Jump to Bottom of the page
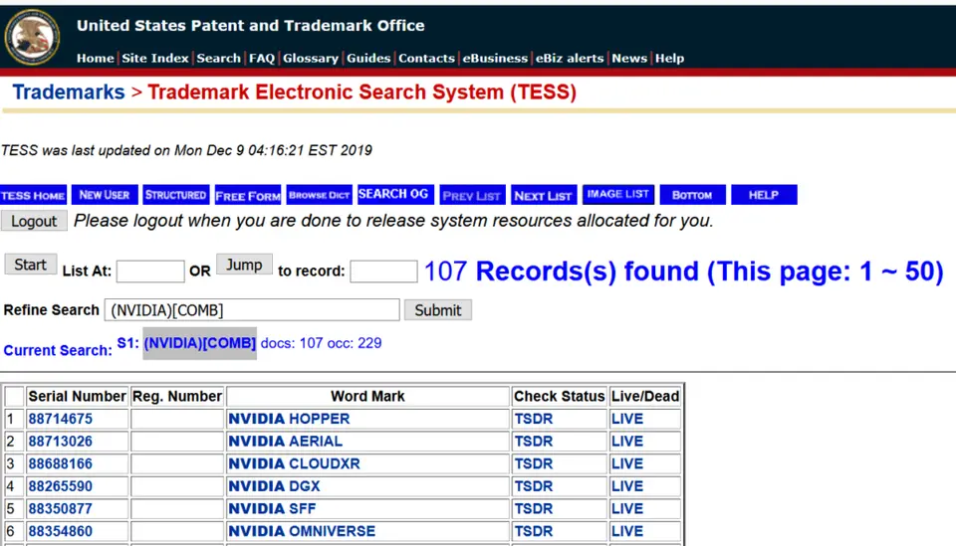This screenshot has height=546, width=956. 692,195
